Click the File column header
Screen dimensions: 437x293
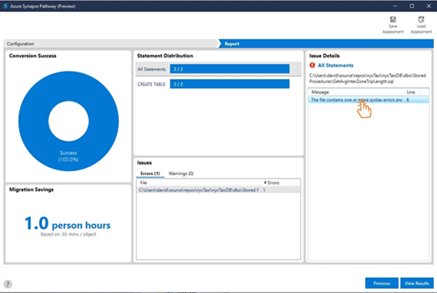click(x=199, y=182)
